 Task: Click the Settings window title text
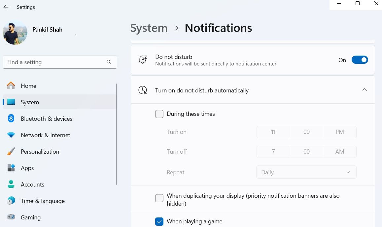[x=26, y=7]
